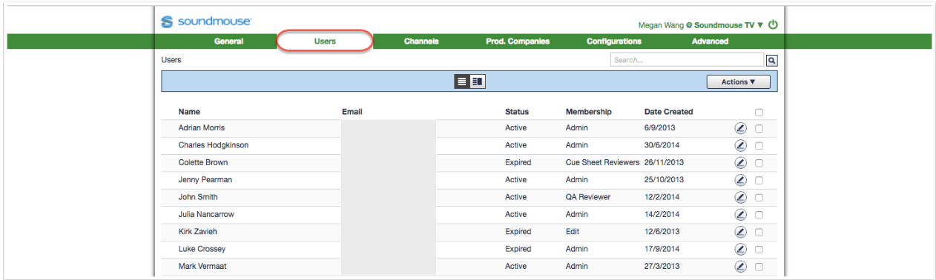Click the Cue Sheet Reviewers membership cell

click(x=602, y=162)
